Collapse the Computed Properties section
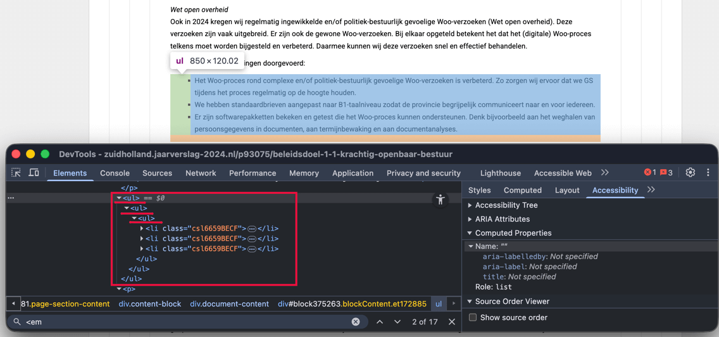 click(x=470, y=233)
